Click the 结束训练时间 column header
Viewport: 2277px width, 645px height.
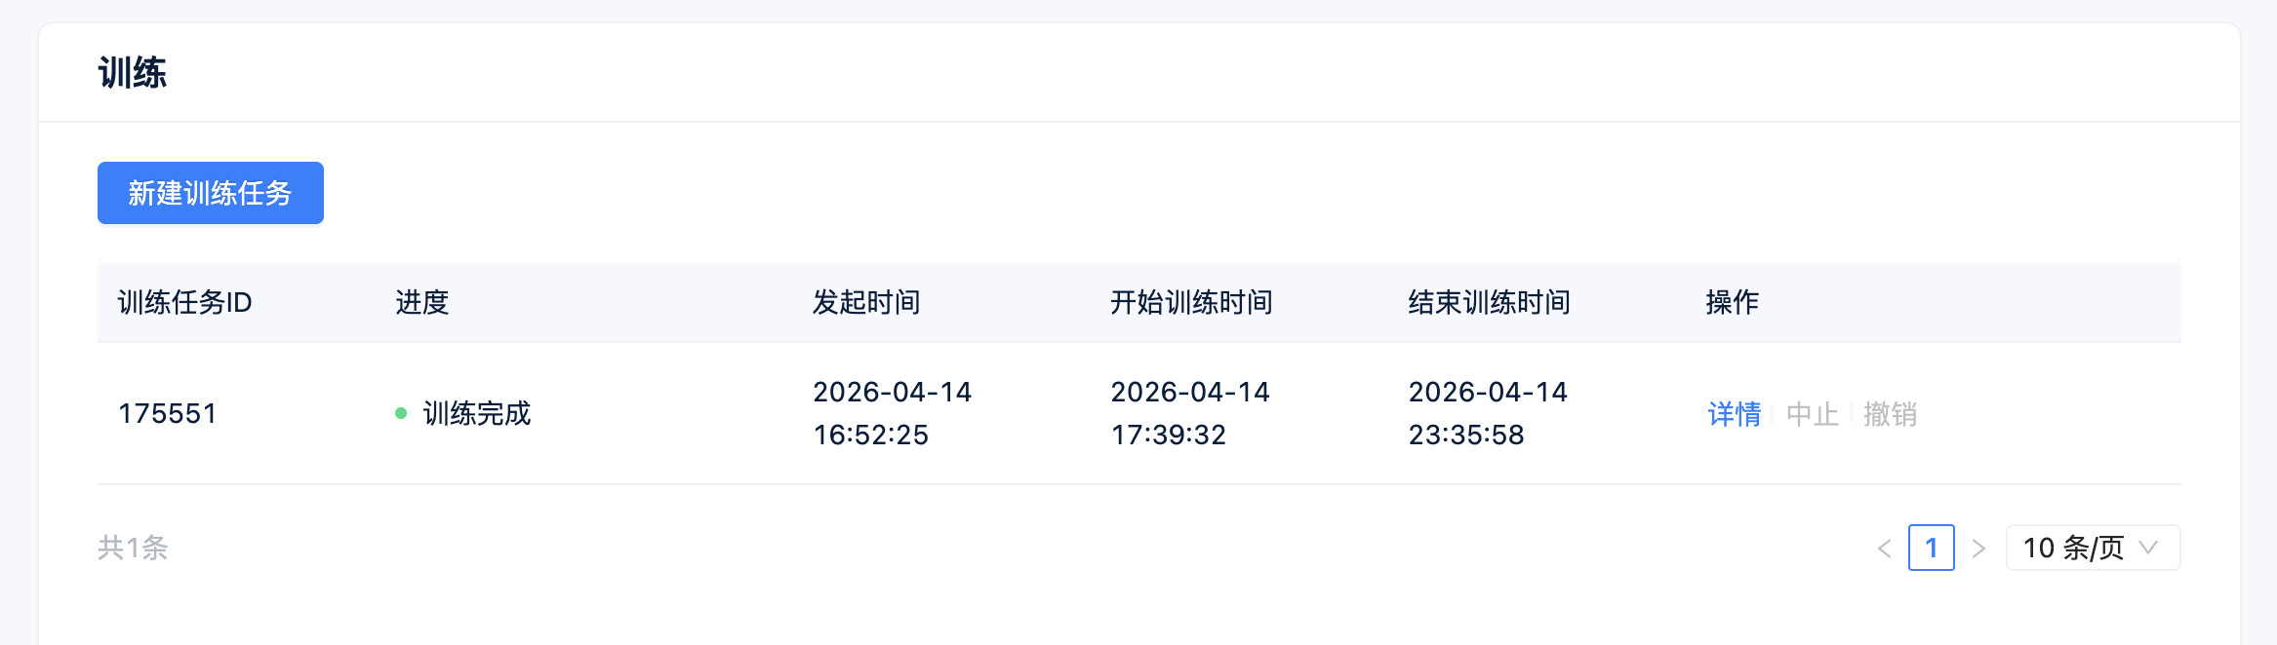pyautogui.click(x=1488, y=303)
